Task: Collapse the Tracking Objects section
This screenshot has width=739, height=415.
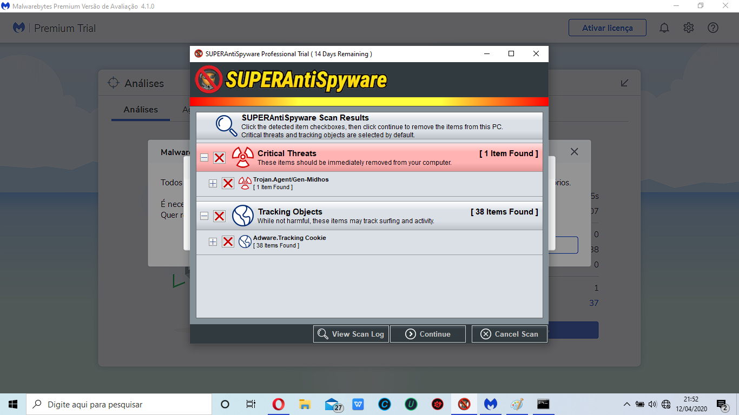Action: 204,216
